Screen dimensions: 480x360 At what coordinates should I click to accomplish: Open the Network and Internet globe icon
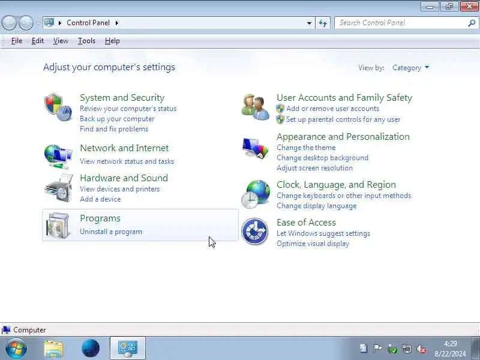tap(58, 157)
